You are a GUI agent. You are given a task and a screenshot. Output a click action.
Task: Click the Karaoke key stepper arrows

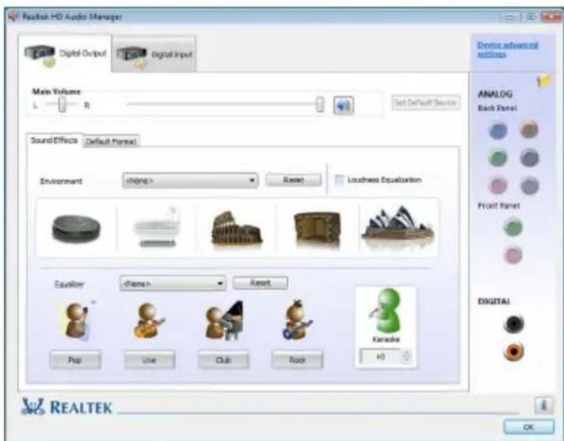tap(406, 356)
